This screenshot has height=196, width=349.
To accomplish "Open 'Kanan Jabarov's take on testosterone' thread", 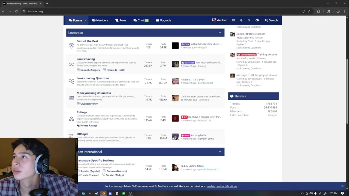I will [x=251, y=36].
